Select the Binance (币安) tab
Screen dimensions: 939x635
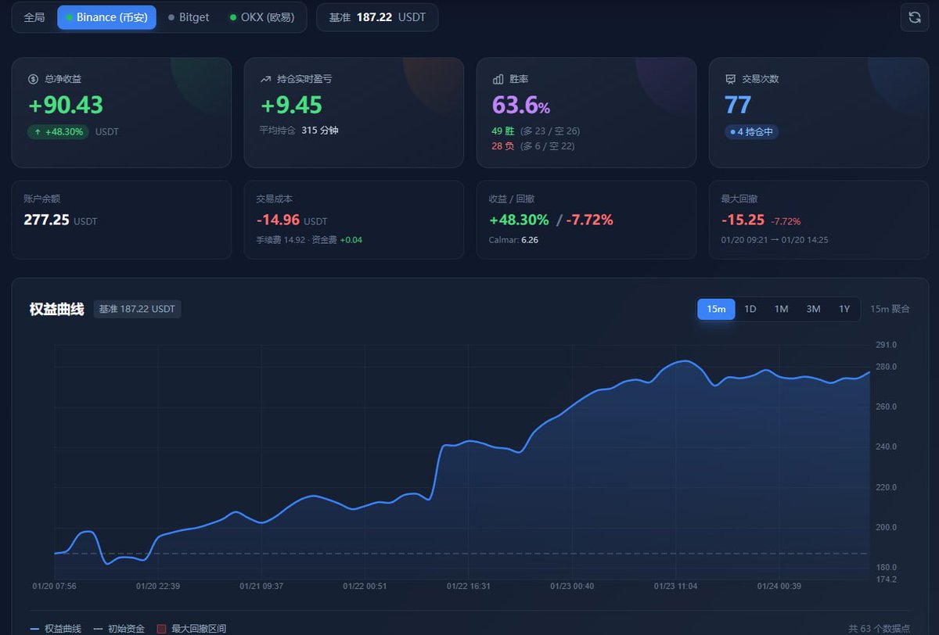(x=106, y=17)
